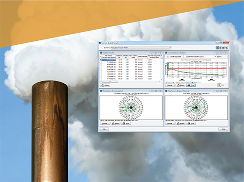Viewport: 244px width, 182px height.
Task: Open Options for Flow Sectors (Concentration) chart
Action: coord(105,124)
